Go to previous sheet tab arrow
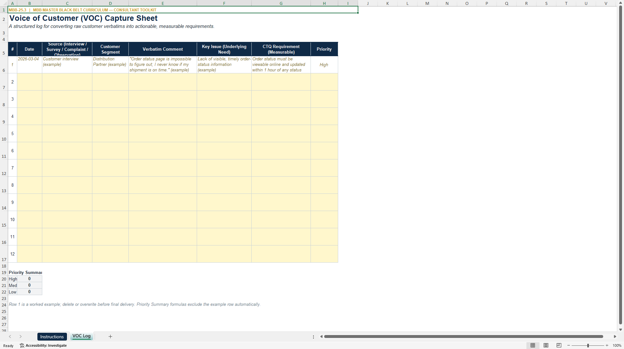Image resolution: width=624 pixels, height=349 pixels. click(x=10, y=337)
